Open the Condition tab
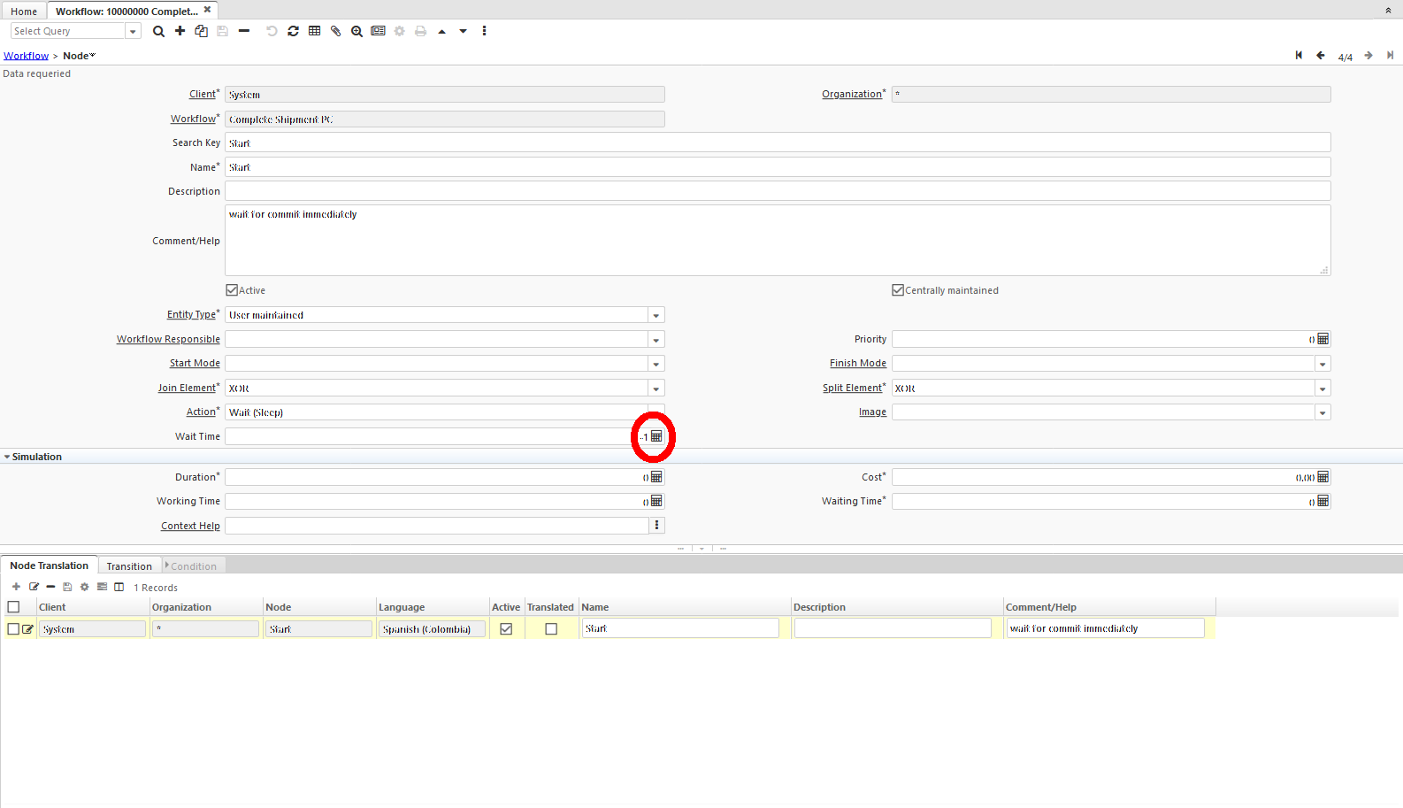This screenshot has height=808, width=1403. (x=194, y=566)
